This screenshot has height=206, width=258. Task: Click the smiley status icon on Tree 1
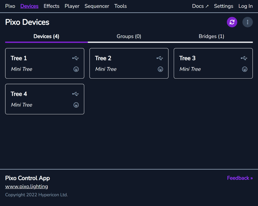[76, 69]
